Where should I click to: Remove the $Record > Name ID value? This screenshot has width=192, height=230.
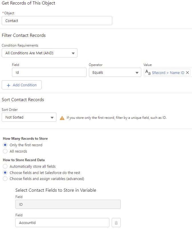pos(187,73)
